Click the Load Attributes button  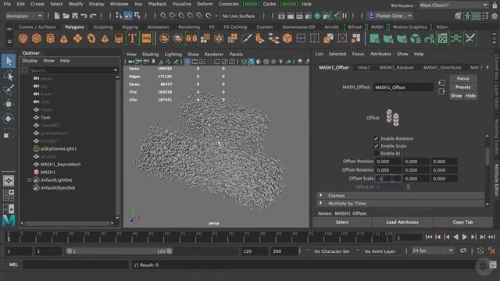(x=402, y=222)
